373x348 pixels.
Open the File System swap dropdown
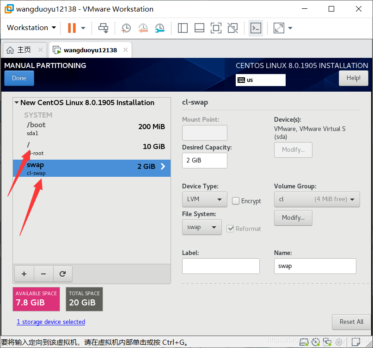202,227
